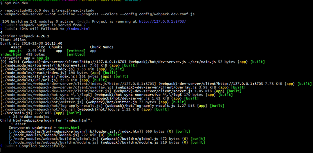The width and height of the screenshot is (313, 153).
Task: Click [emitted] tag in the app.js row
Action: coord(76,51)
